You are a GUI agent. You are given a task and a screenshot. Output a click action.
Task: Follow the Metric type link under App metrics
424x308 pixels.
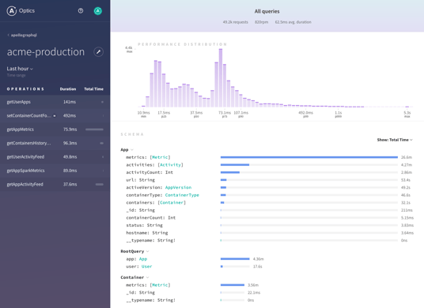160,157
